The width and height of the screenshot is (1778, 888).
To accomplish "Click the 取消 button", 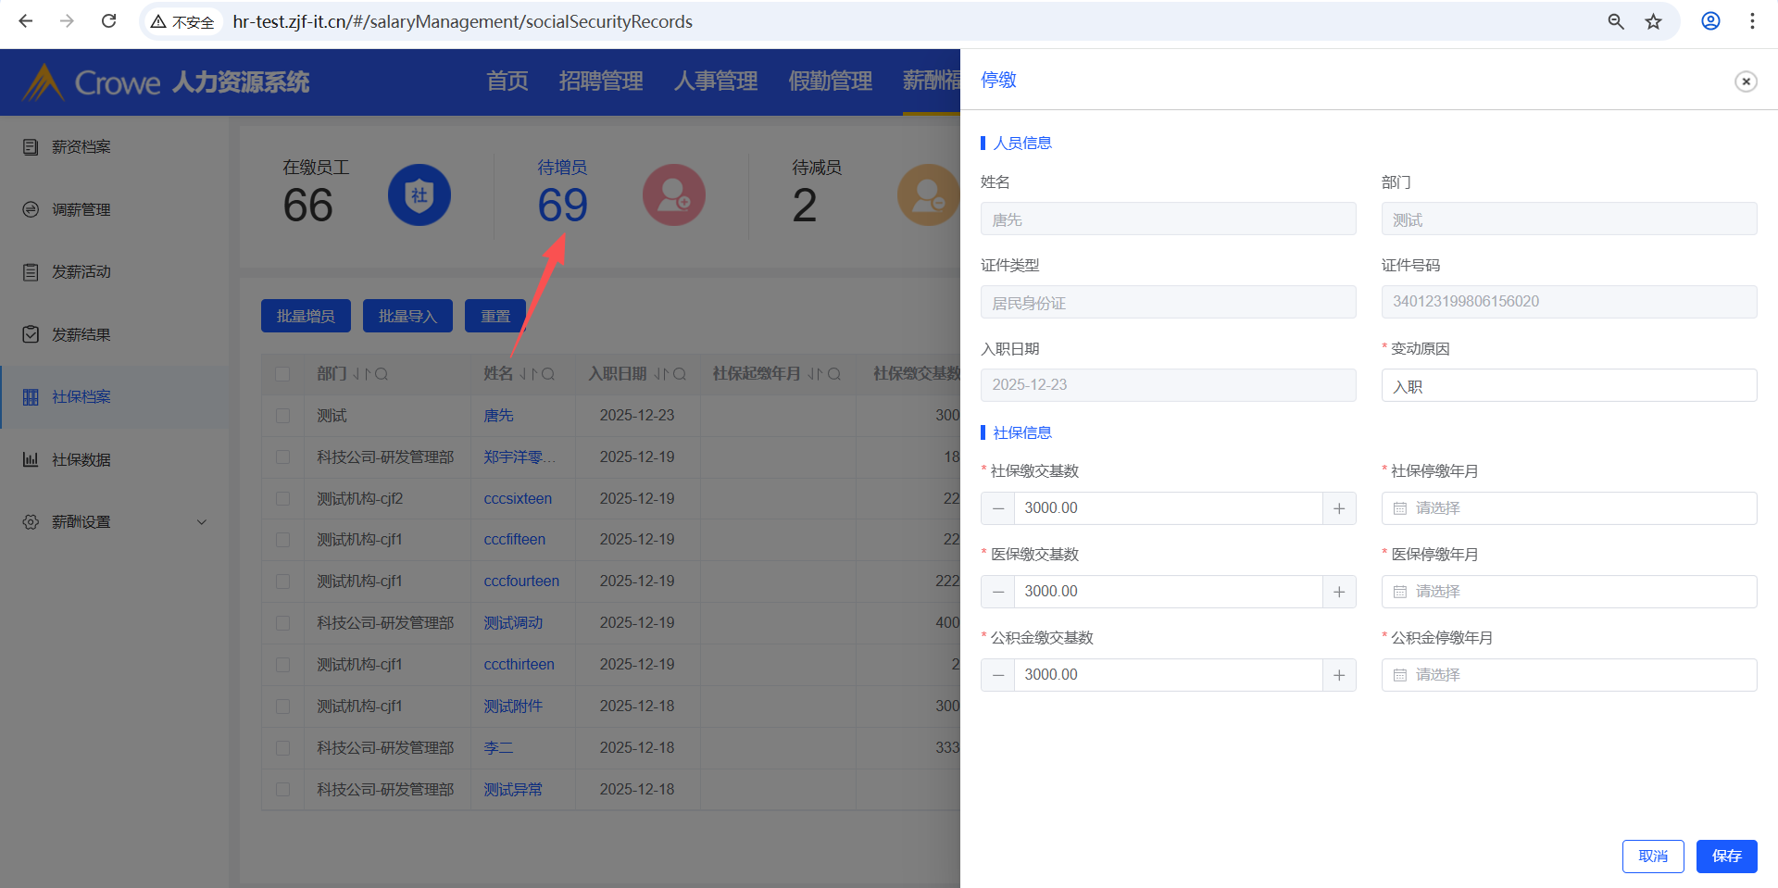I will click(x=1652, y=856).
